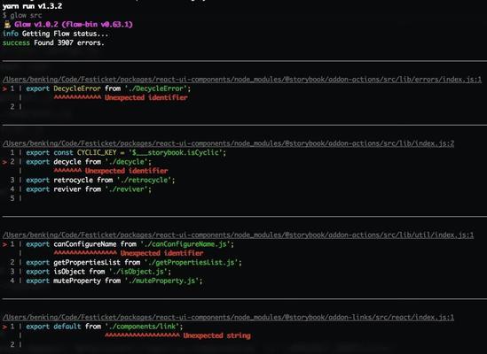Click the 'Unexpected identifier' message under DecycleError
The image size is (487, 354).
[146, 97]
